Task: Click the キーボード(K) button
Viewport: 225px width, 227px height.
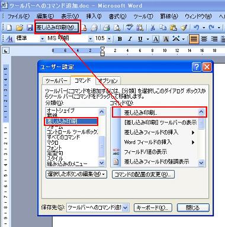Action: 153,207
